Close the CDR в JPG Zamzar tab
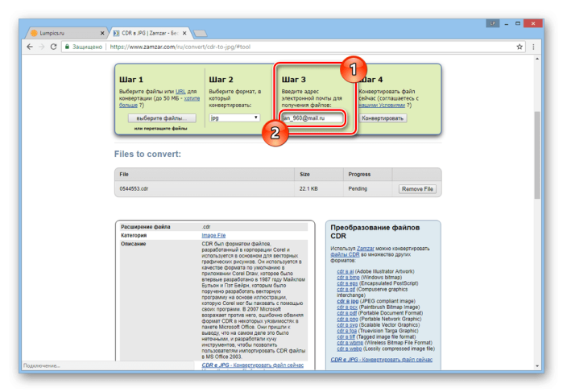The image size is (563, 392). tap(184, 33)
